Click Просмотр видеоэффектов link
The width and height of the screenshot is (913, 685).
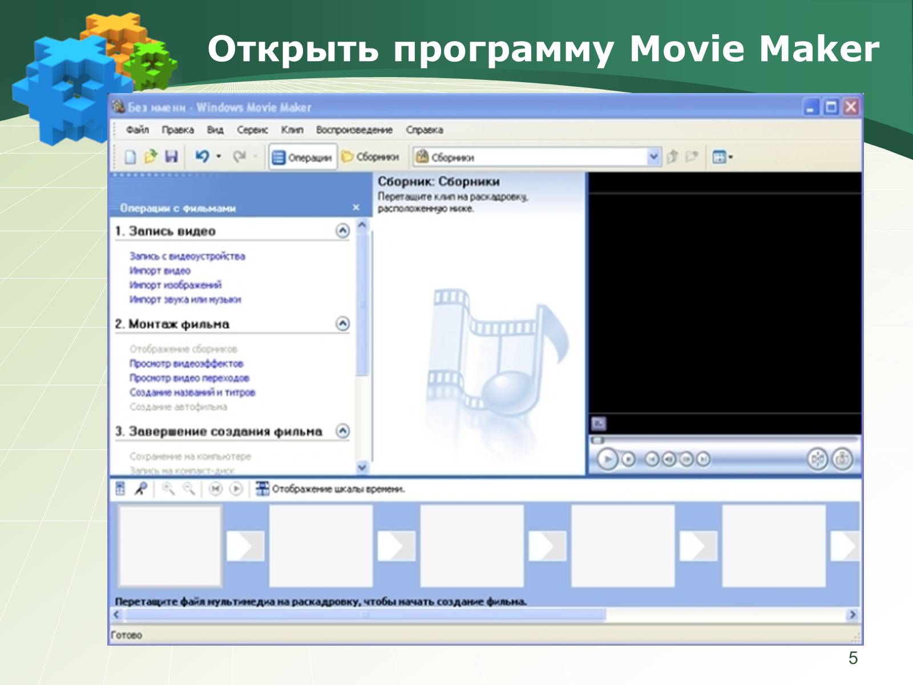(x=186, y=364)
